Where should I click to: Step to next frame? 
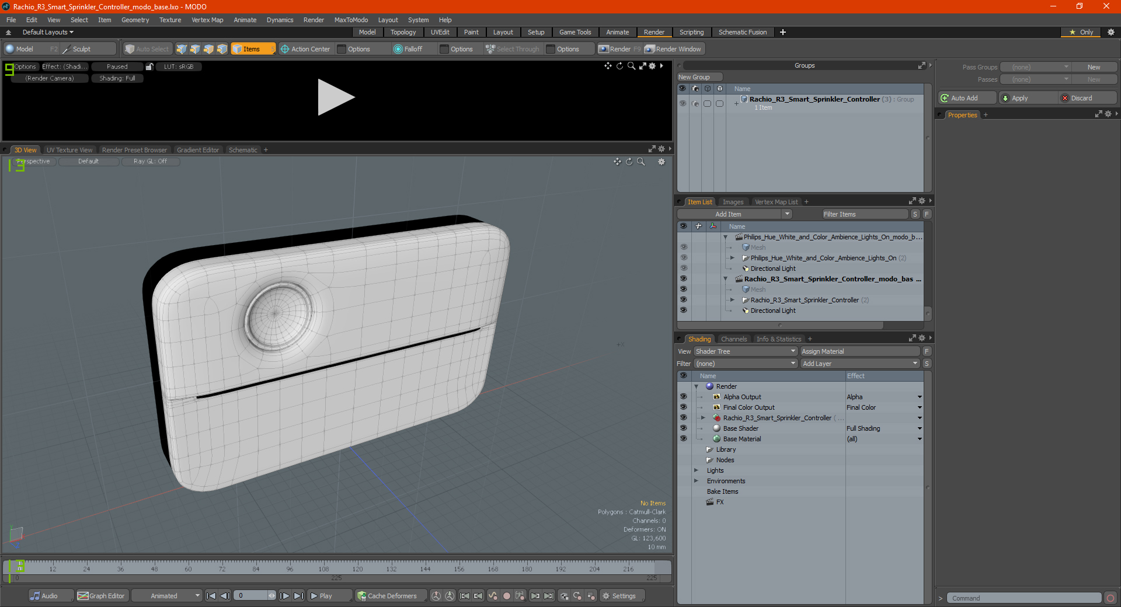click(x=284, y=596)
